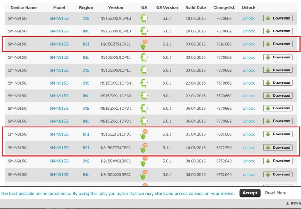Open INS region link in N915GXXU1DPE3 row
This screenshot has width=301, height=209.
[86, 19]
